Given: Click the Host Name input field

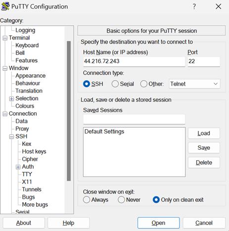Looking at the screenshot, I should pos(134,61).
